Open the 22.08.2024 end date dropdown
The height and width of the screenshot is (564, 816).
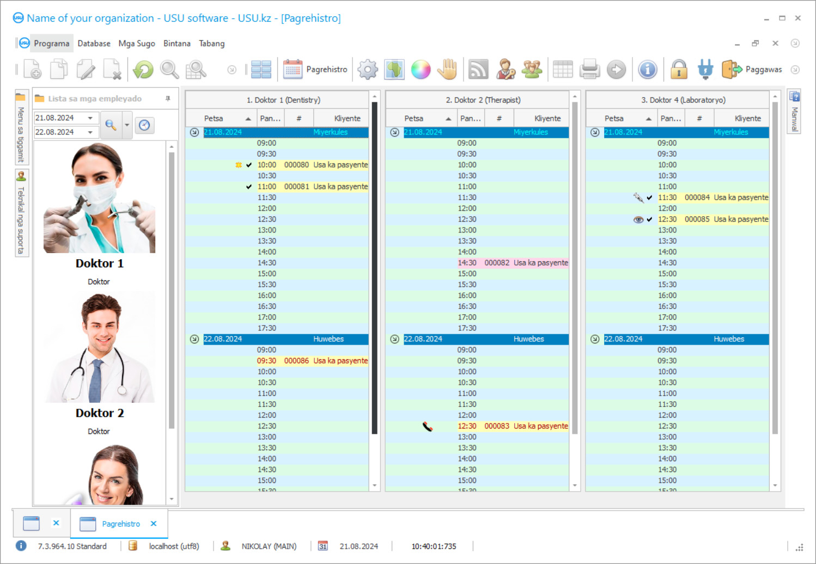coord(90,132)
